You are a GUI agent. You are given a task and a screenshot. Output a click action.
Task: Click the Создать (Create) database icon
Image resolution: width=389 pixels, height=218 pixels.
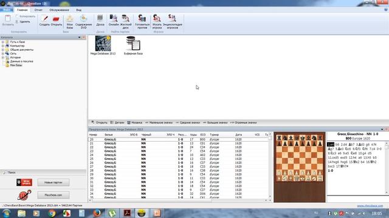(x=44, y=19)
